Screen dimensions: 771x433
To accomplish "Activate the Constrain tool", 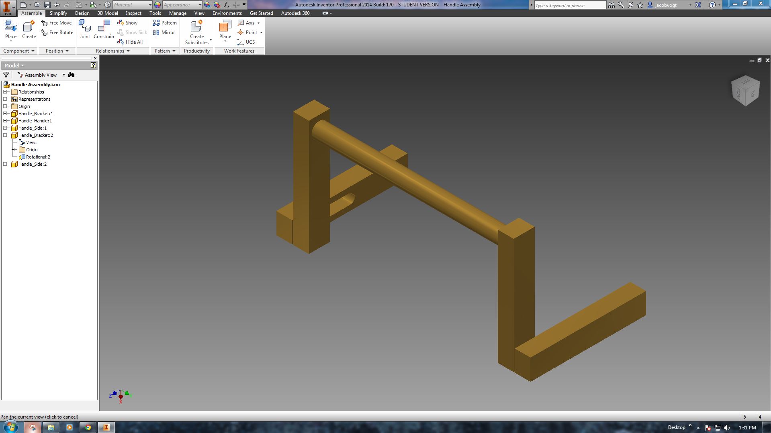I will (104, 29).
